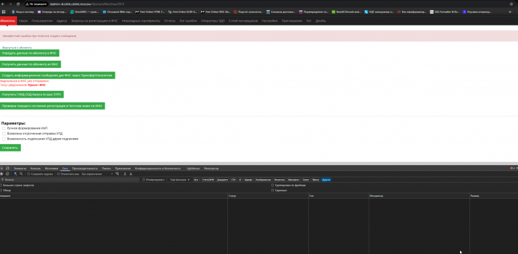Open the Base64 Decode bookmark

346,11
